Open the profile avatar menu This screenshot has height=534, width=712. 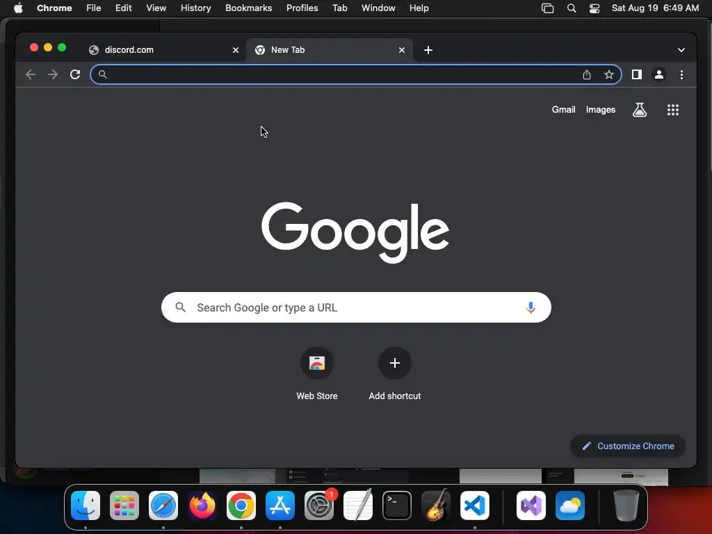(659, 74)
